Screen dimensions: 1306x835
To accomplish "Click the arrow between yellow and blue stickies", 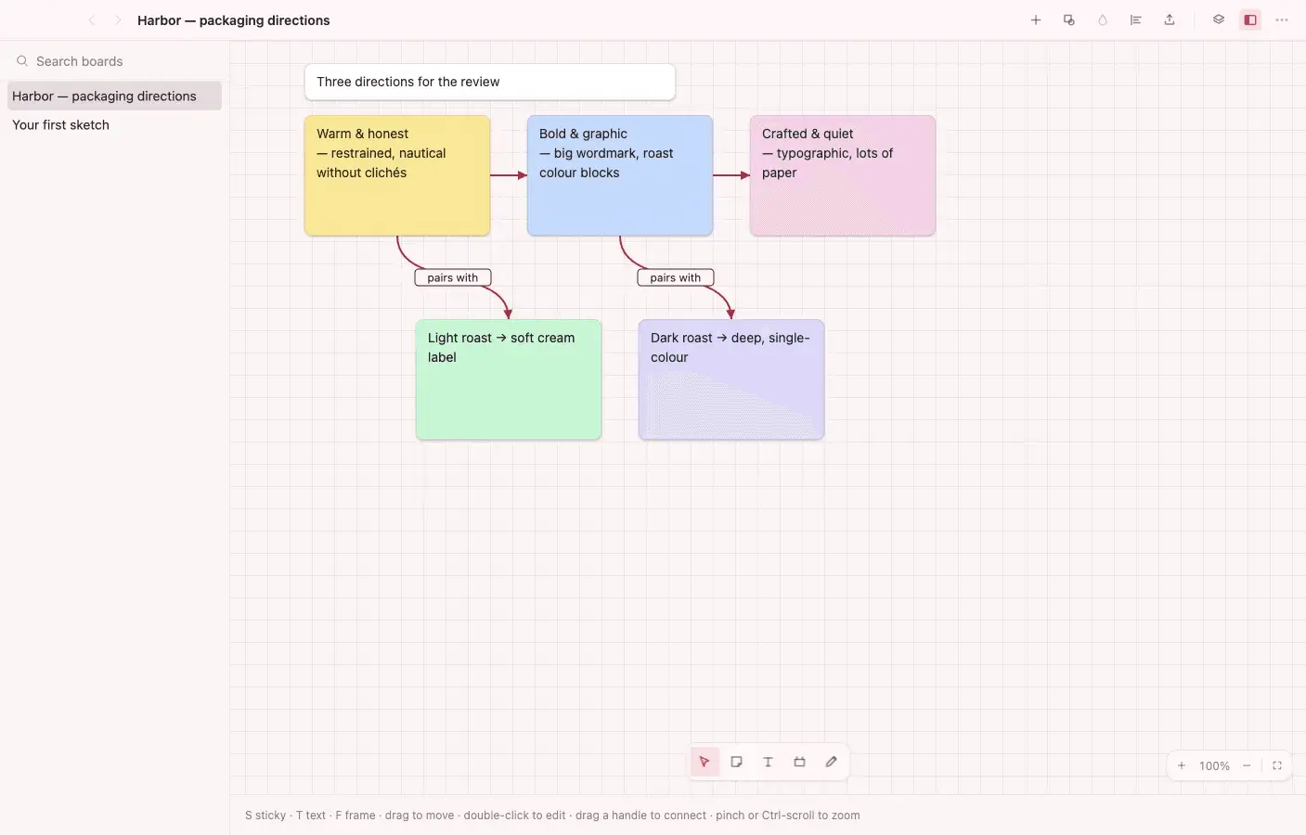I will coord(509,175).
